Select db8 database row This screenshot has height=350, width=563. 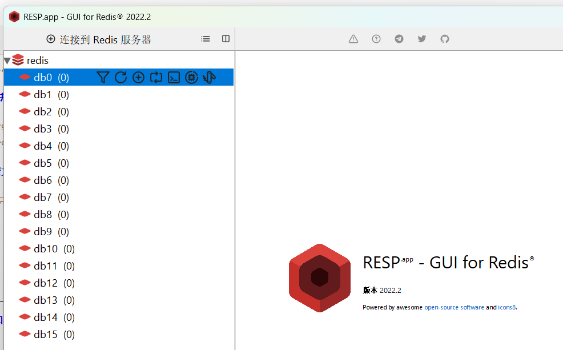119,215
